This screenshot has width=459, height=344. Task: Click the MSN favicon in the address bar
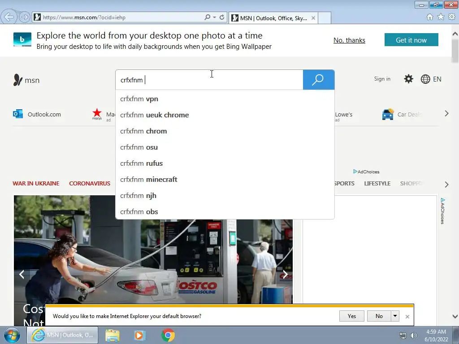click(x=37, y=17)
